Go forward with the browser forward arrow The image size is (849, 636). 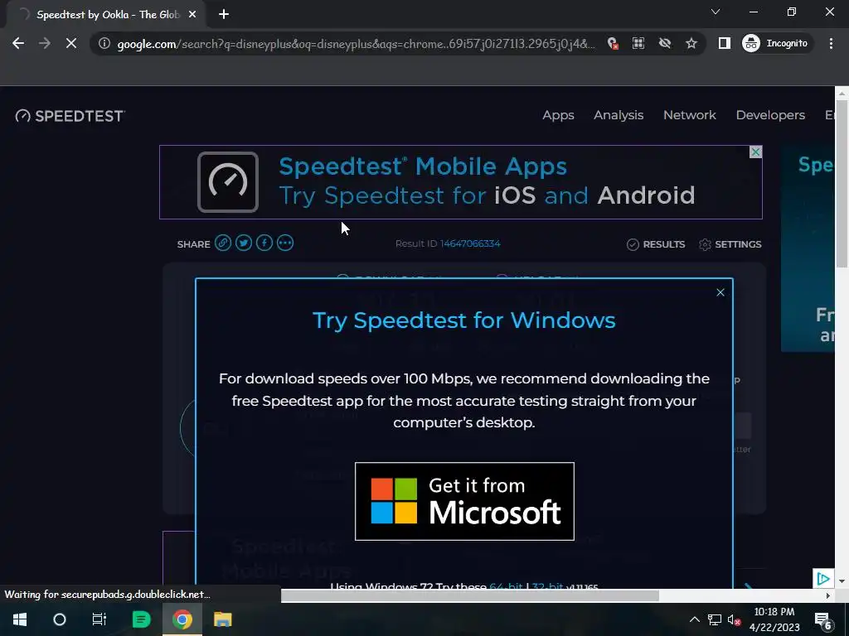click(45, 43)
